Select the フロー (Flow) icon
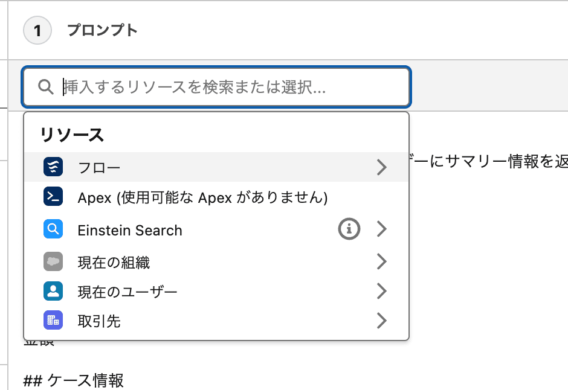Image resolution: width=568 pixels, height=390 pixels. click(52, 167)
